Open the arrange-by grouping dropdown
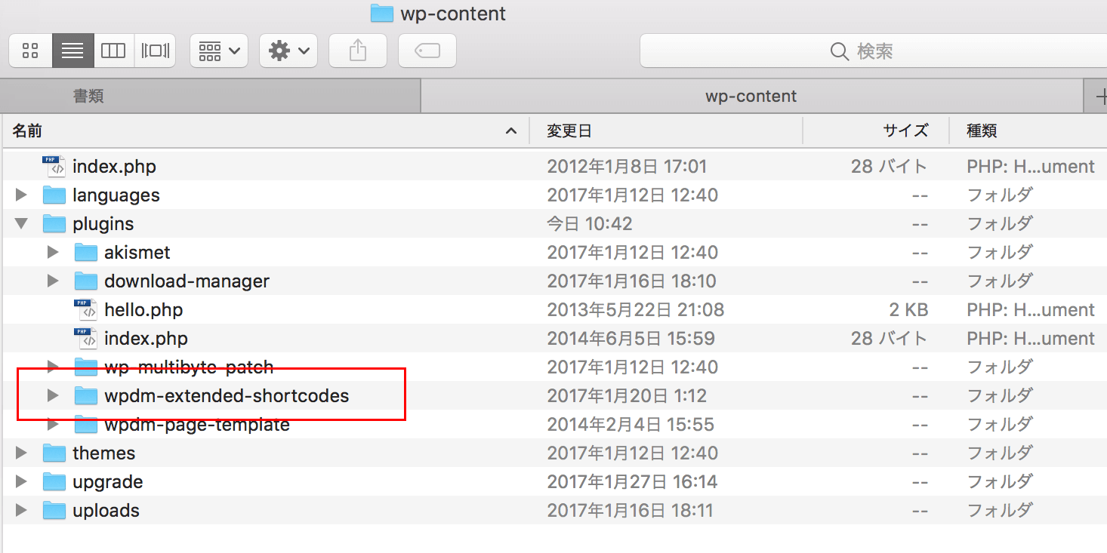 tap(219, 51)
